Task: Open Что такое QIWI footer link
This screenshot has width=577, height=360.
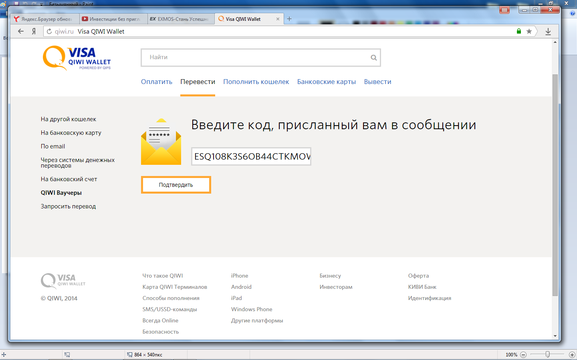Action: point(163,276)
